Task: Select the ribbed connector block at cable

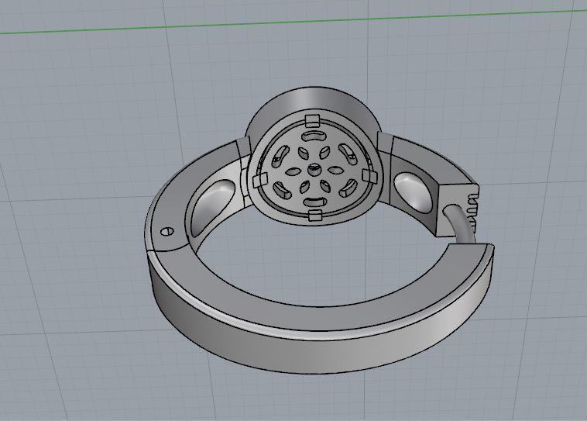Action: [x=458, y=209]
